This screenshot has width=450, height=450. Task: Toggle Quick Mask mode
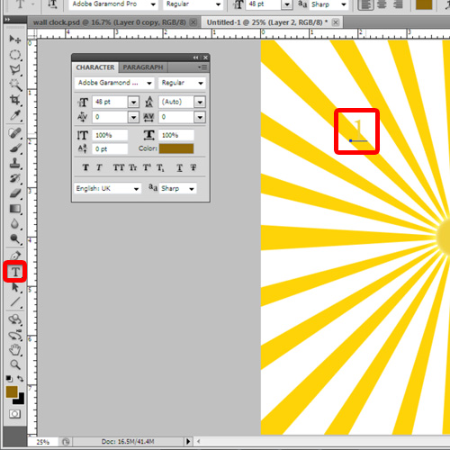[x=14, y=414]
